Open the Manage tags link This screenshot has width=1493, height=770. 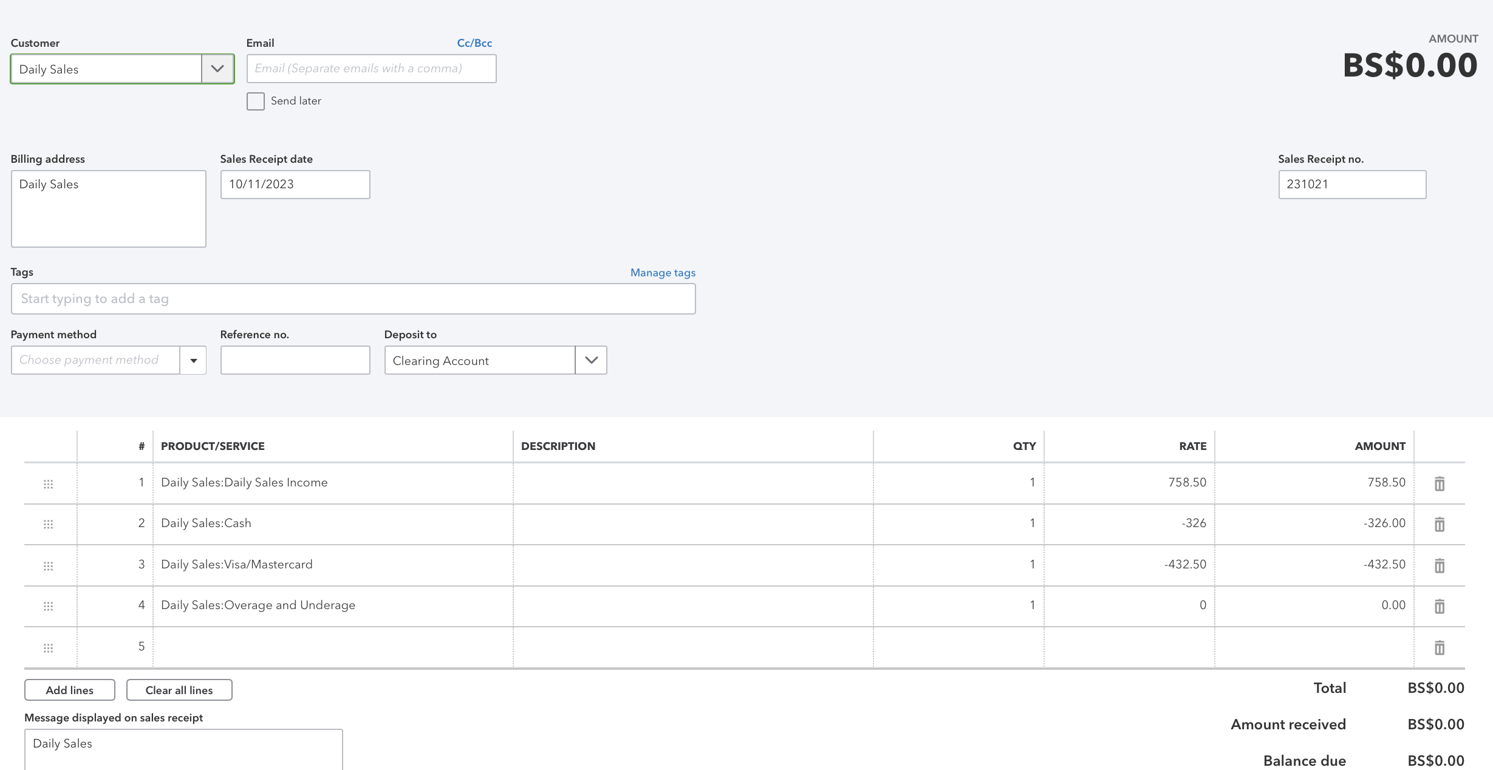tap(663, 273)
